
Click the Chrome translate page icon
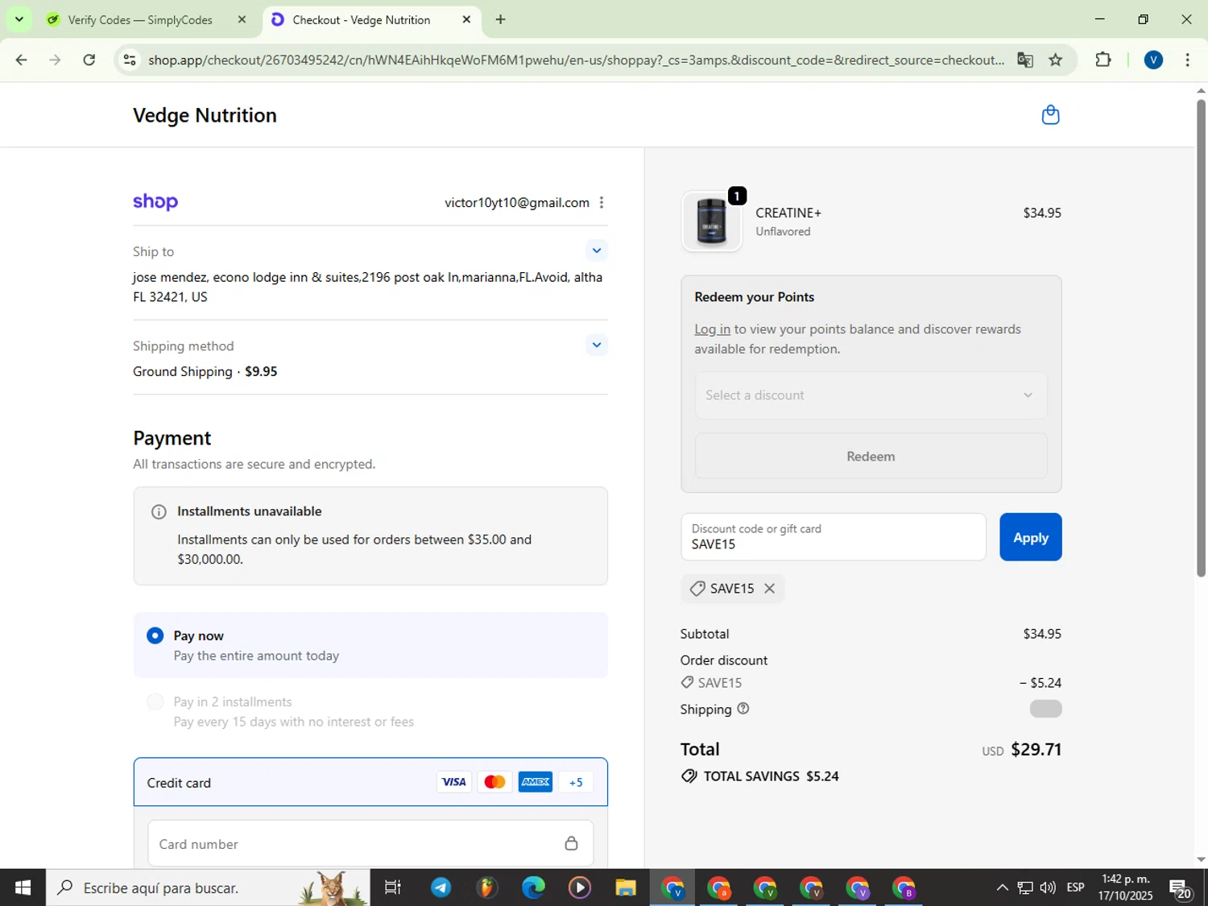1024,60
